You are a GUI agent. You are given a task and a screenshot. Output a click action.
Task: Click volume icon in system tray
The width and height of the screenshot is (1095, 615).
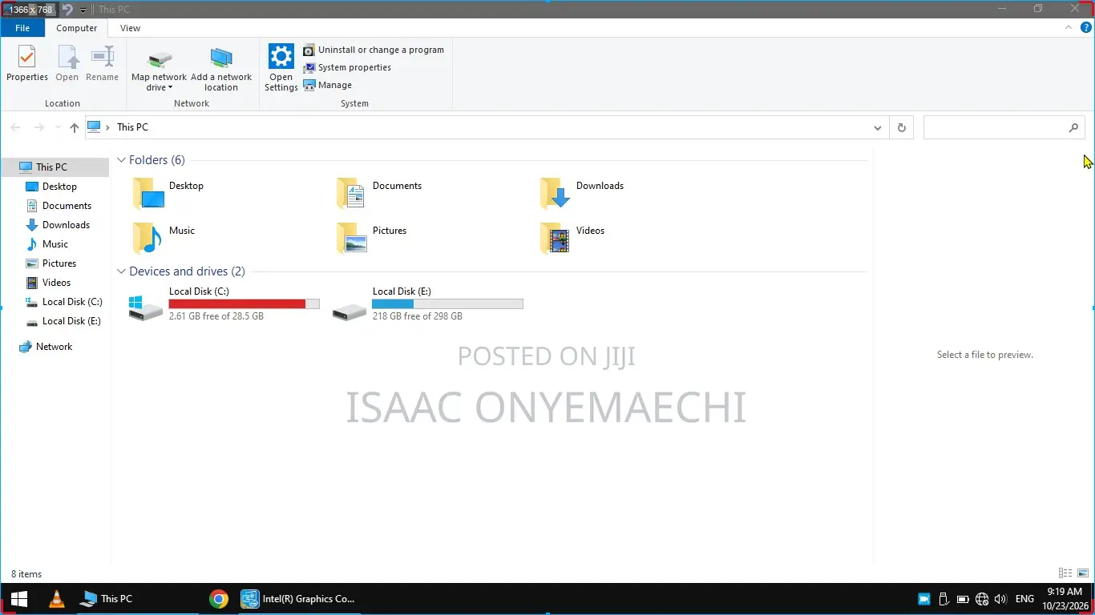tap(1000, 599)
